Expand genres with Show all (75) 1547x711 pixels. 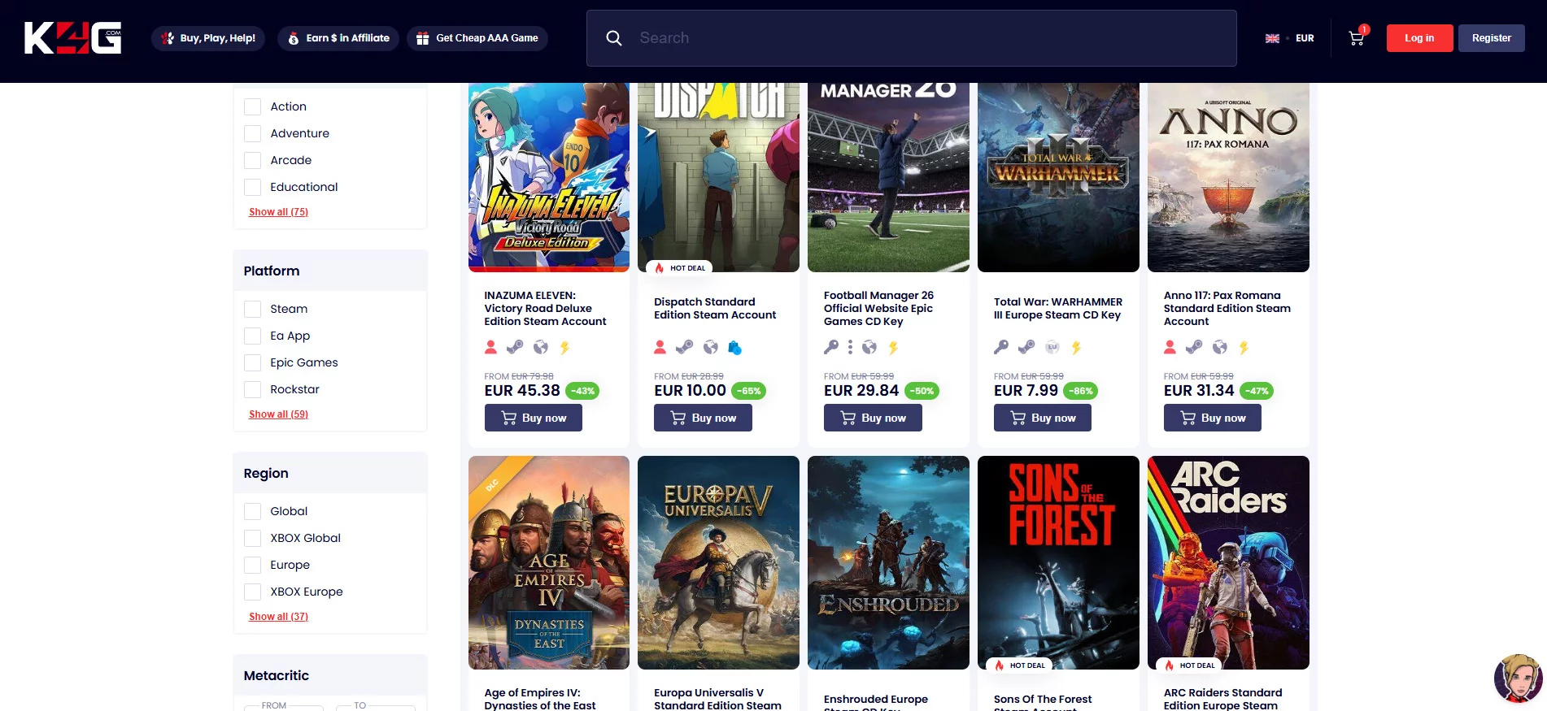click(x=278, y=212)
